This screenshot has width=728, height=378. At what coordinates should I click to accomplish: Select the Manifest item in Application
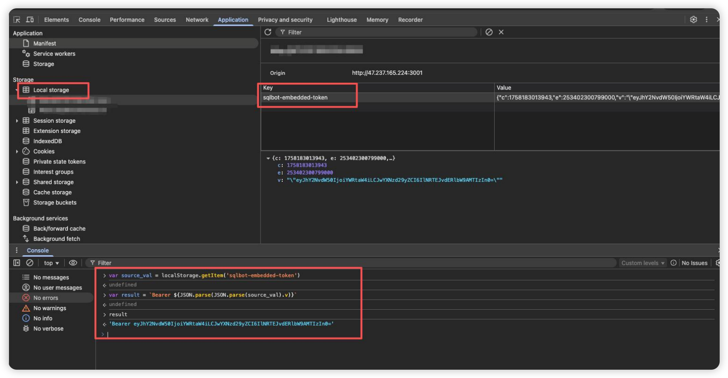tap(44, 43)
